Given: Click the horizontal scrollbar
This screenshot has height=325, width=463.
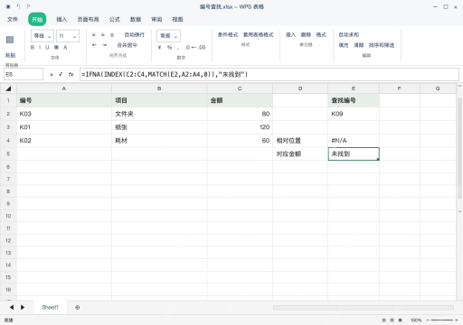Looking at the screenshot, I should point(364,307).
